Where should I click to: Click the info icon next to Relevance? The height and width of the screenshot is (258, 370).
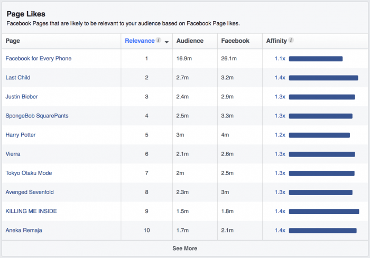[x=159, y=40]
